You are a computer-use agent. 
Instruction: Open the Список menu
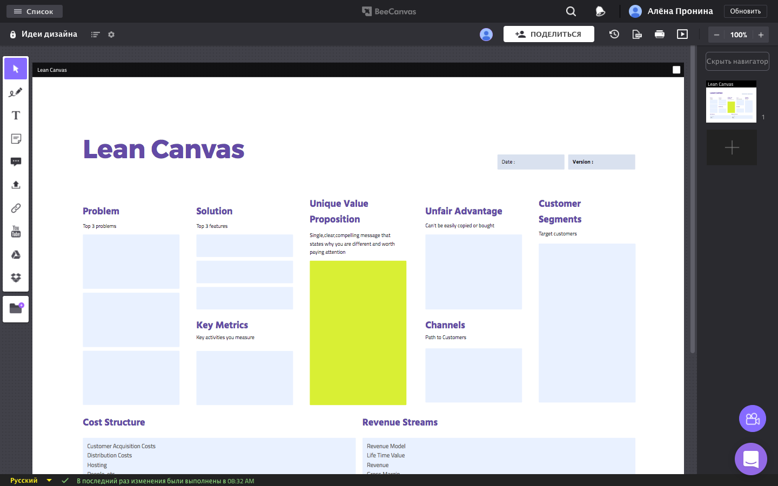[34, 11]
